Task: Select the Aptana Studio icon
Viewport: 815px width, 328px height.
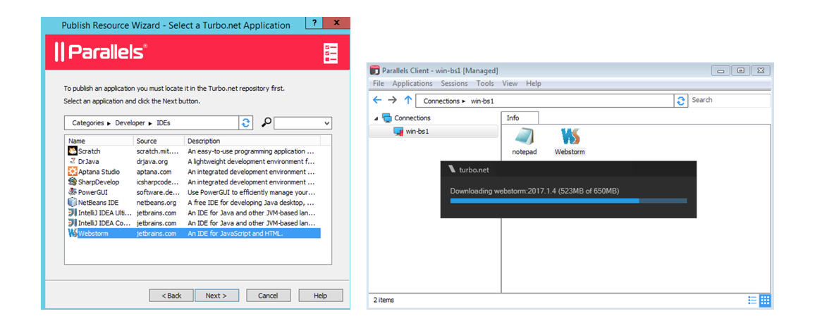Action: tap(73, 172)
